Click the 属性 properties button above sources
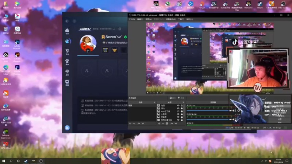The image size is (292, 164). [172, 98]
